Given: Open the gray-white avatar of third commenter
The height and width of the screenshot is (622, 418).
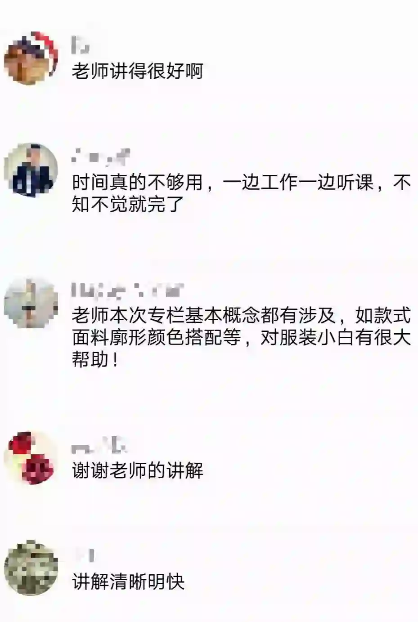Looking at the screenshot, I should pyautogui.click(x=31, y=303).
